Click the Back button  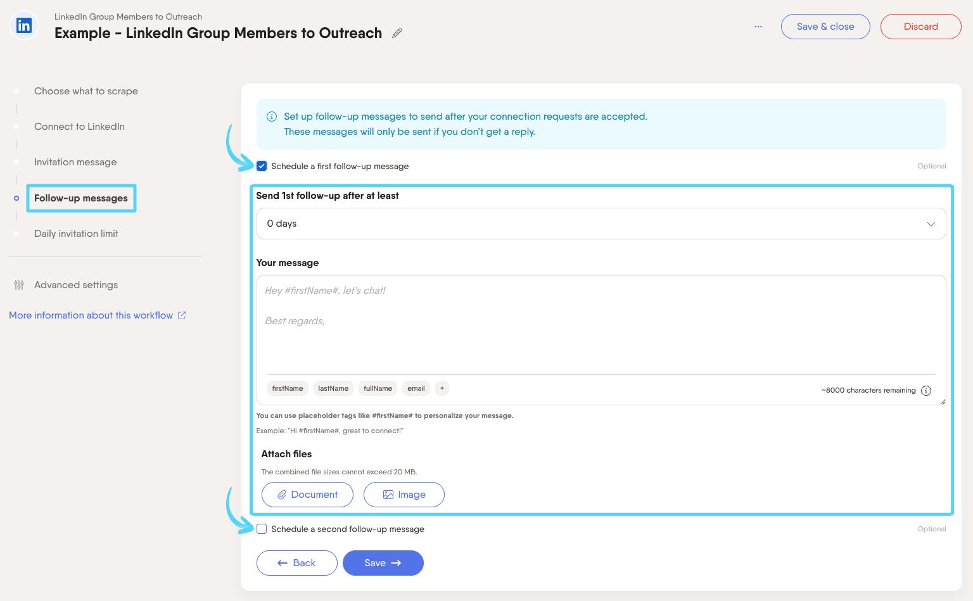pos(296,563)
